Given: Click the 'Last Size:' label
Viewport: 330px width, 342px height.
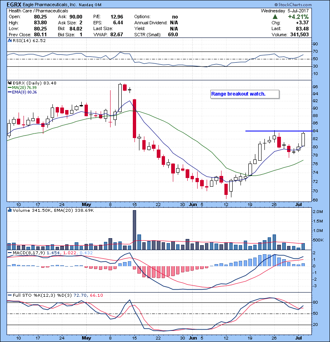Looking at the screenshot, I should click(103, 28).
